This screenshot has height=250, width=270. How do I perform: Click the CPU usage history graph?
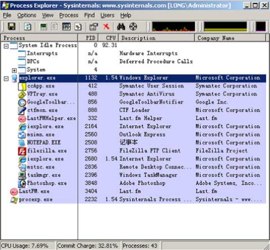[x=173, y=26]
